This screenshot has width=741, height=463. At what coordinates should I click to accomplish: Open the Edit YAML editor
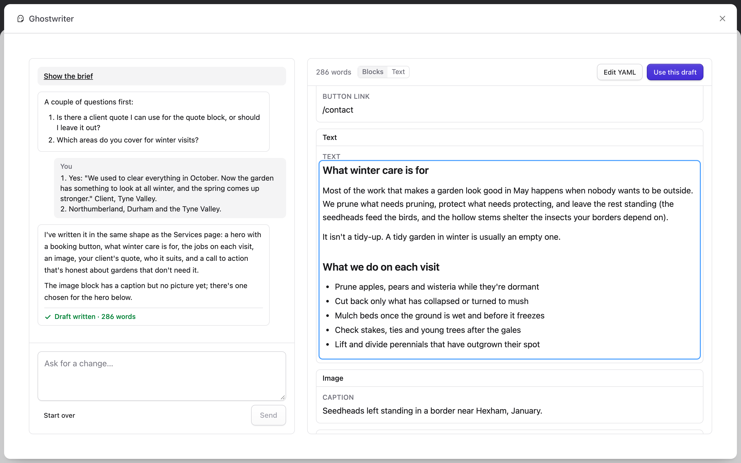pos(620,72)
